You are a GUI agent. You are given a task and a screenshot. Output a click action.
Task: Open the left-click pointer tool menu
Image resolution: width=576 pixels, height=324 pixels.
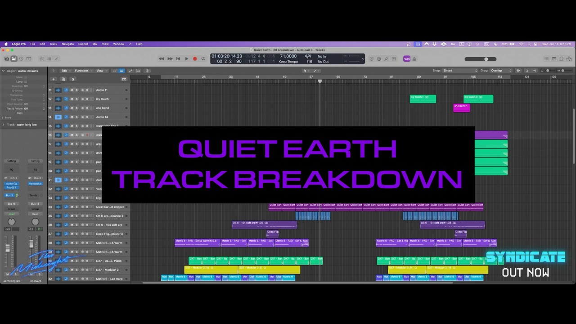306,71
